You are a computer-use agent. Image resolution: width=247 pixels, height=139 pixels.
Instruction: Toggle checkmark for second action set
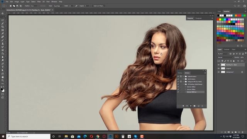click(x=178, y=79)
